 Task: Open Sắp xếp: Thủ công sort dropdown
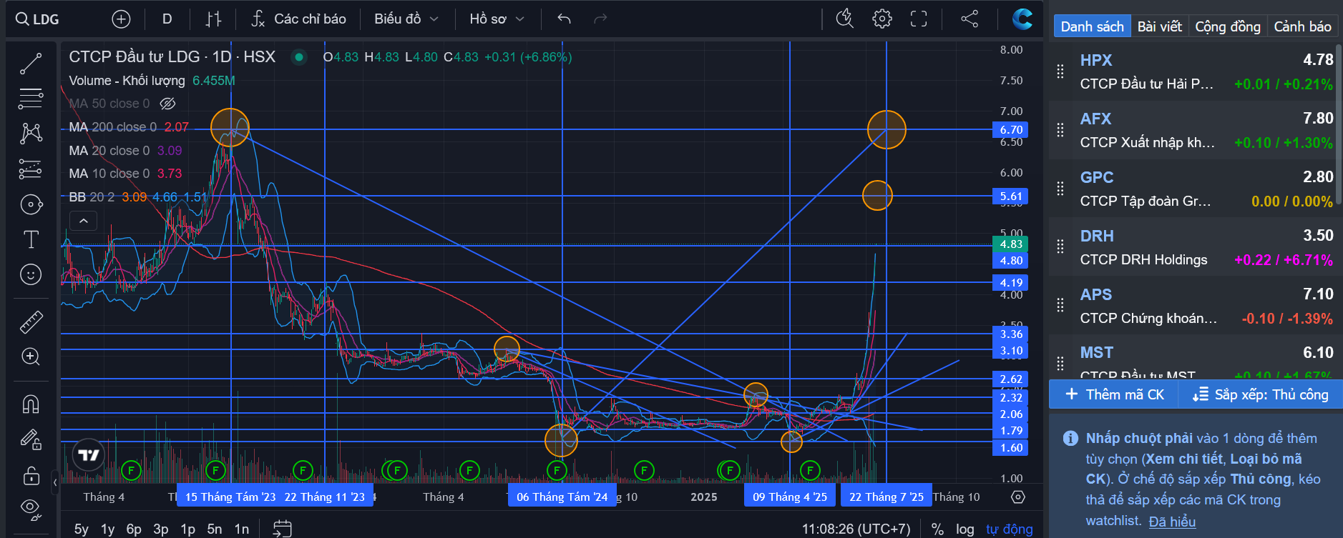(1260, 394)
